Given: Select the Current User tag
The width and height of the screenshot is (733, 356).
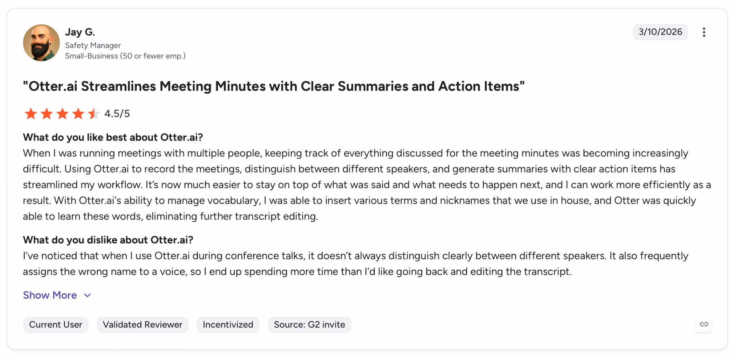Looking at the screenshot, I should [x=55, y=324].
